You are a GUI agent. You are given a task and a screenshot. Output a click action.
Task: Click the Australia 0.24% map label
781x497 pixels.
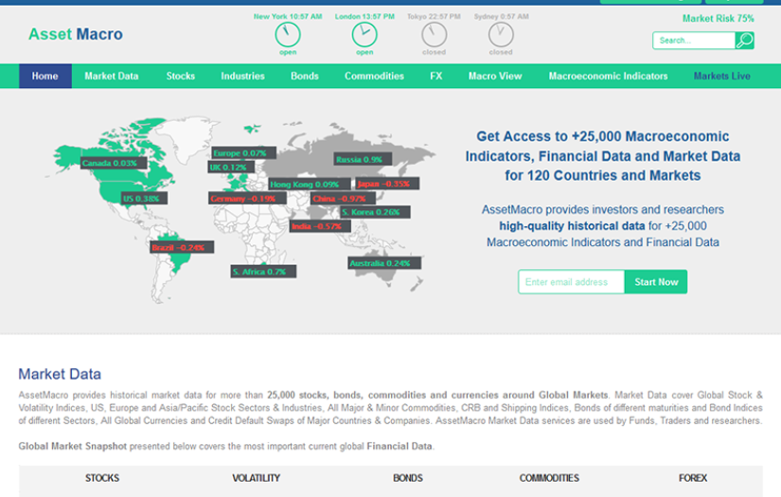pyautogui.click(x=384, y=263)
